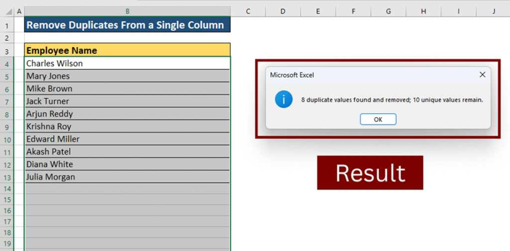This screenshot has height=251, width=510.
Task: Select column G header
Action: 388,11
